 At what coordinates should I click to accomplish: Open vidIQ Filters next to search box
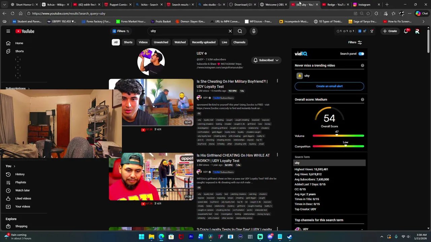(121, 31)
